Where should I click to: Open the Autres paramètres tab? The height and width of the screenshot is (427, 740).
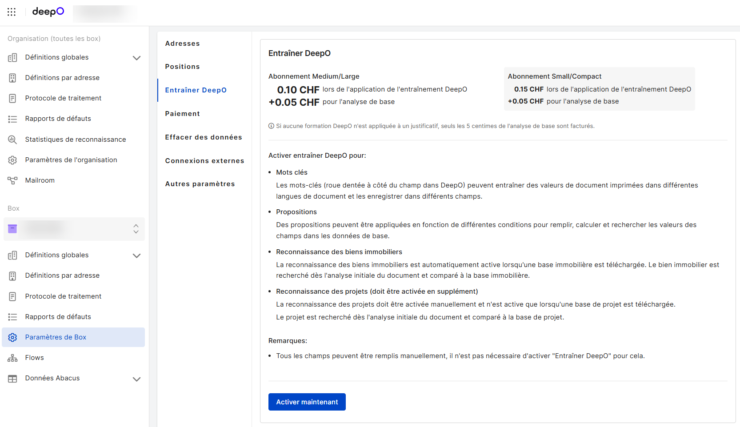pyautogui.click(x=200, y=184)
